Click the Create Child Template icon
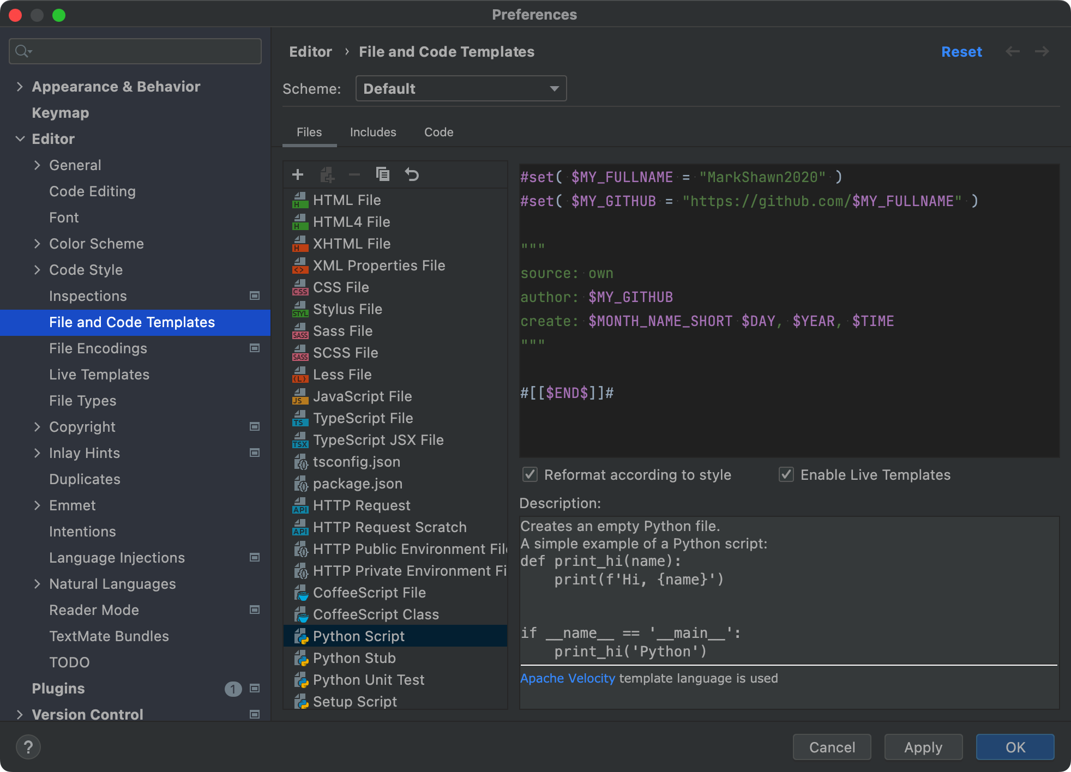Image resolution: width=1071 pixels, height=772 pixels. click(327, 175)
